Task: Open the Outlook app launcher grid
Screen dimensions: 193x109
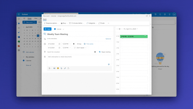Action: click(19, 14)
